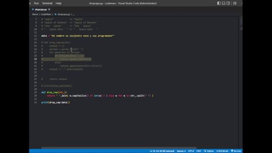The height and width of the screenshot is (153, 272).
Task: Open the Help menu
Action: pyautogui.click(x=59, y=3)
